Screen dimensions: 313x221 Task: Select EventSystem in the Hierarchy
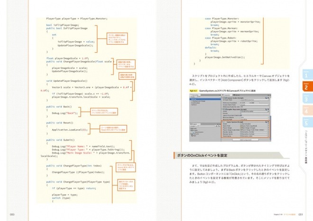coord(195,103)
